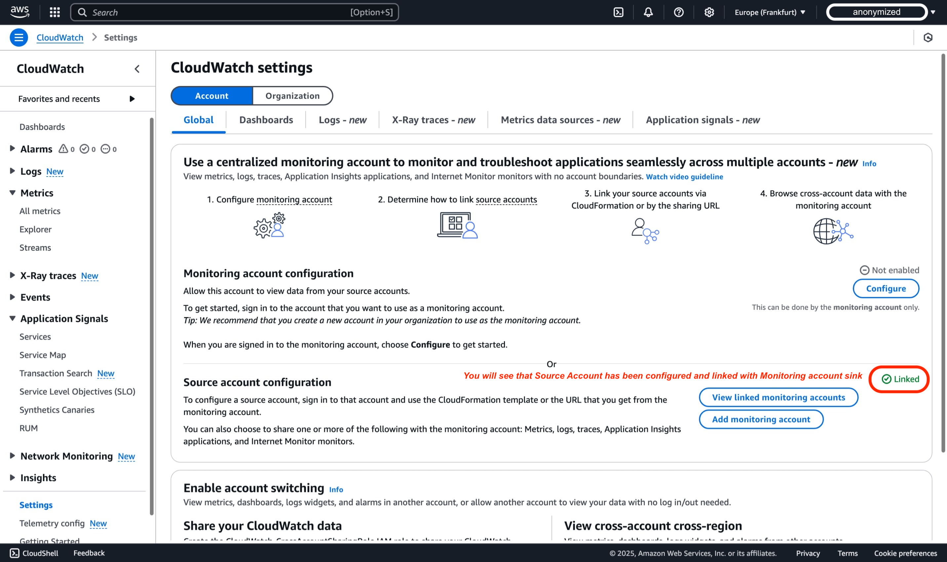The width and height of the screenshot is (947, 562).
Task: Expand Favorites and recents
Action: tap(132, 99)
